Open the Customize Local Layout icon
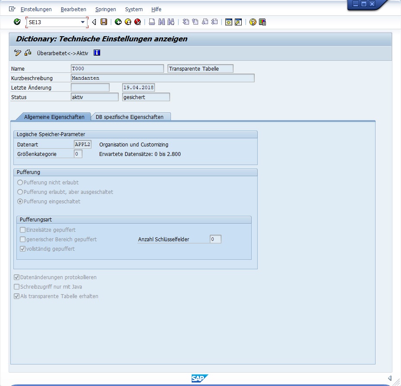Viewport: 401px width, 386px height. [262, 22]
